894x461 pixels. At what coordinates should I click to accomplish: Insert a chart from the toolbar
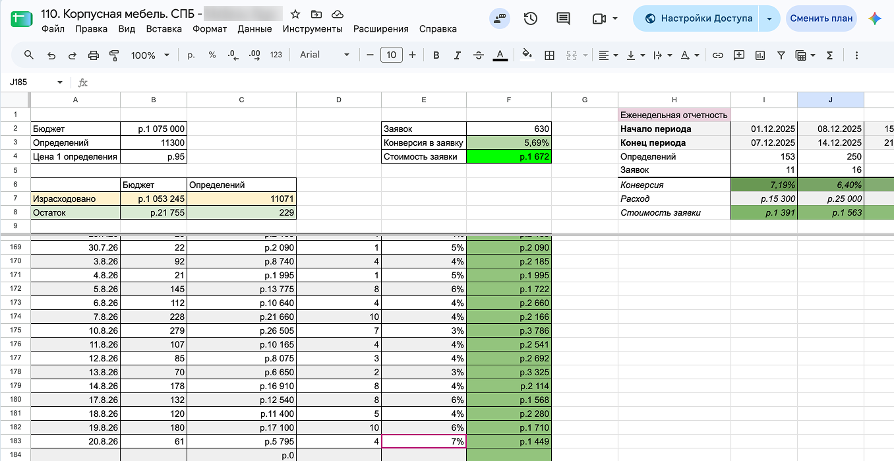point(760,55)
